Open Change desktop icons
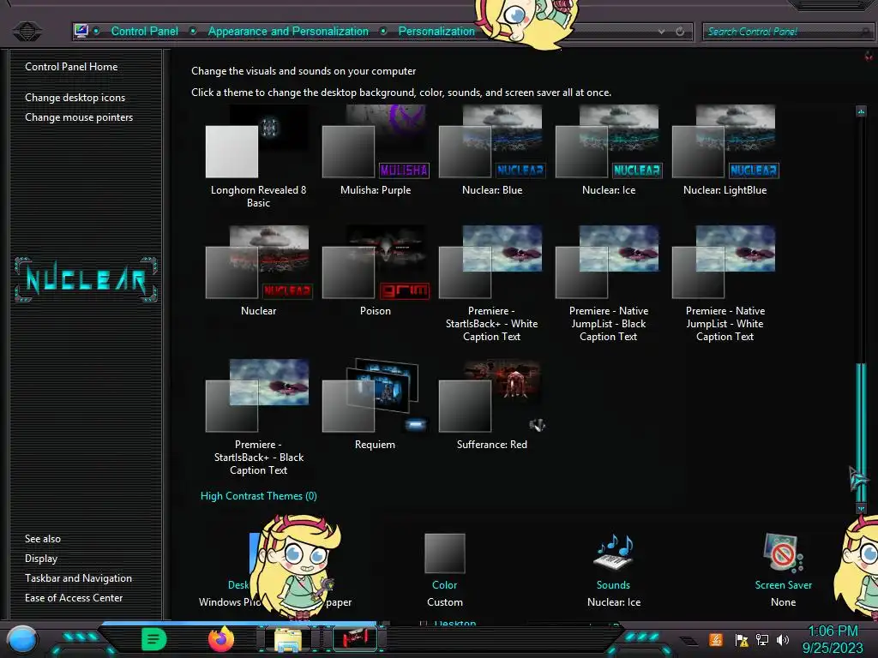This screenshot has height=658, width=878. coord(75,98)
